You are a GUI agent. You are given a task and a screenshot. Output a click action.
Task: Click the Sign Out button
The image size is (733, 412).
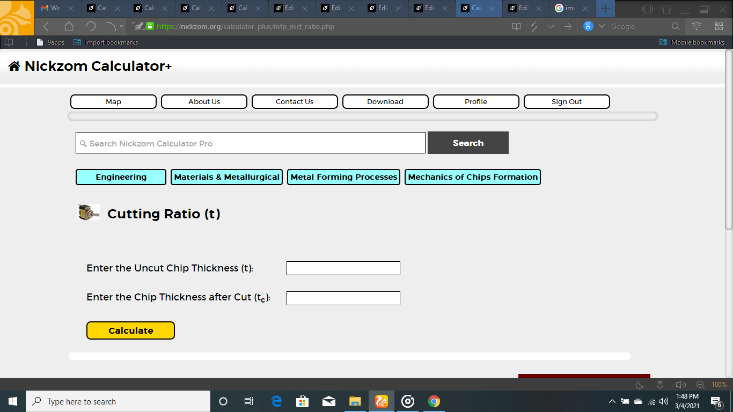(567, 101)
